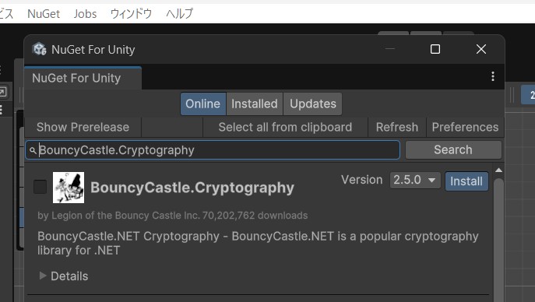Switch to the Installed tab
This screenshot has width=535, height=302.
coord(255,104)
